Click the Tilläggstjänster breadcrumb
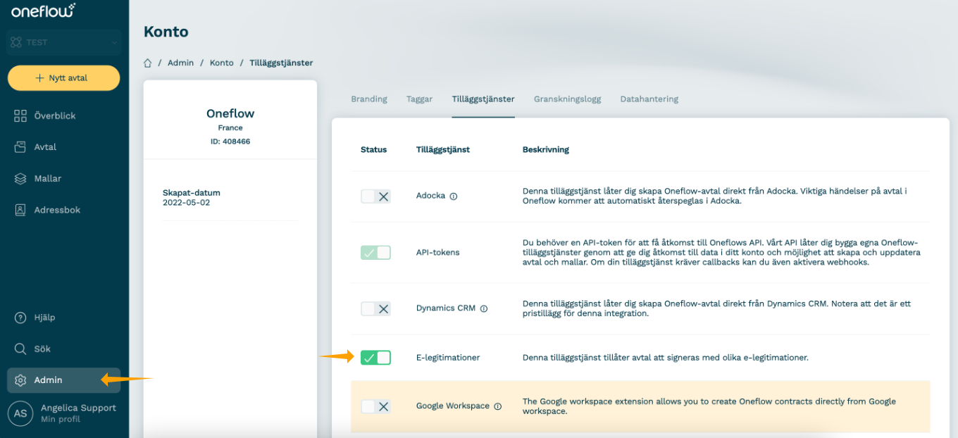958x438 pixels. point(281,63)
